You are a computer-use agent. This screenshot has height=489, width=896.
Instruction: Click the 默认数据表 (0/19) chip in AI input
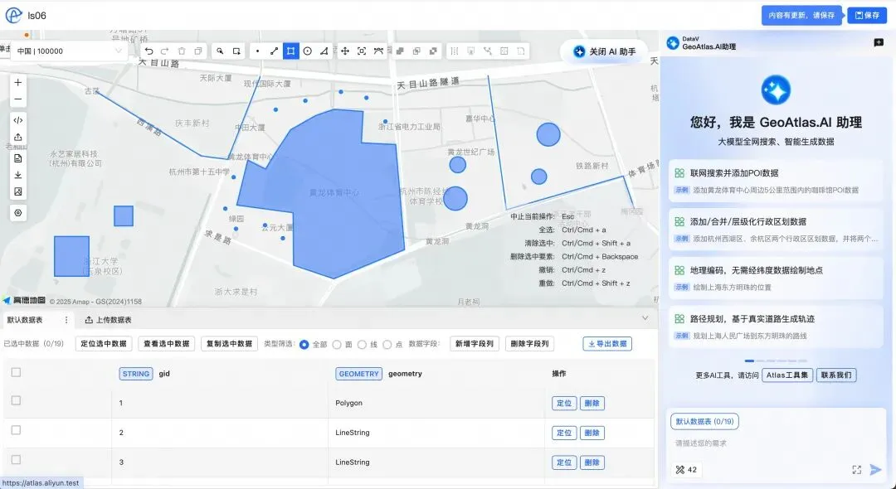[x=704, y=422]
